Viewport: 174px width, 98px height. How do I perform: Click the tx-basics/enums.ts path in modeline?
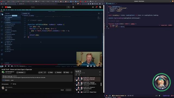tap(120, 96)
